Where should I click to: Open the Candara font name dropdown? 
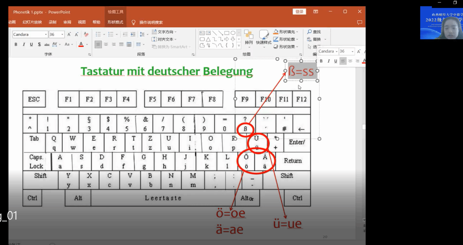tap(46, 35)
